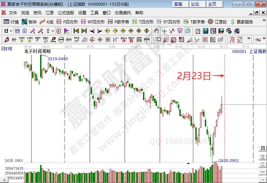The width and height of the screenshot is (267, 183).
Task: Toggle the pink flag marker icon
Action: pos(67,31)
